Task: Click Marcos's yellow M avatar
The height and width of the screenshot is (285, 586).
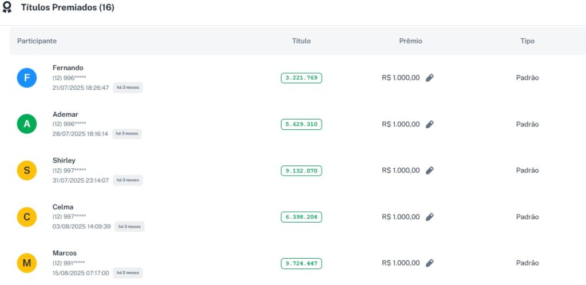Action: coord(27,263)
